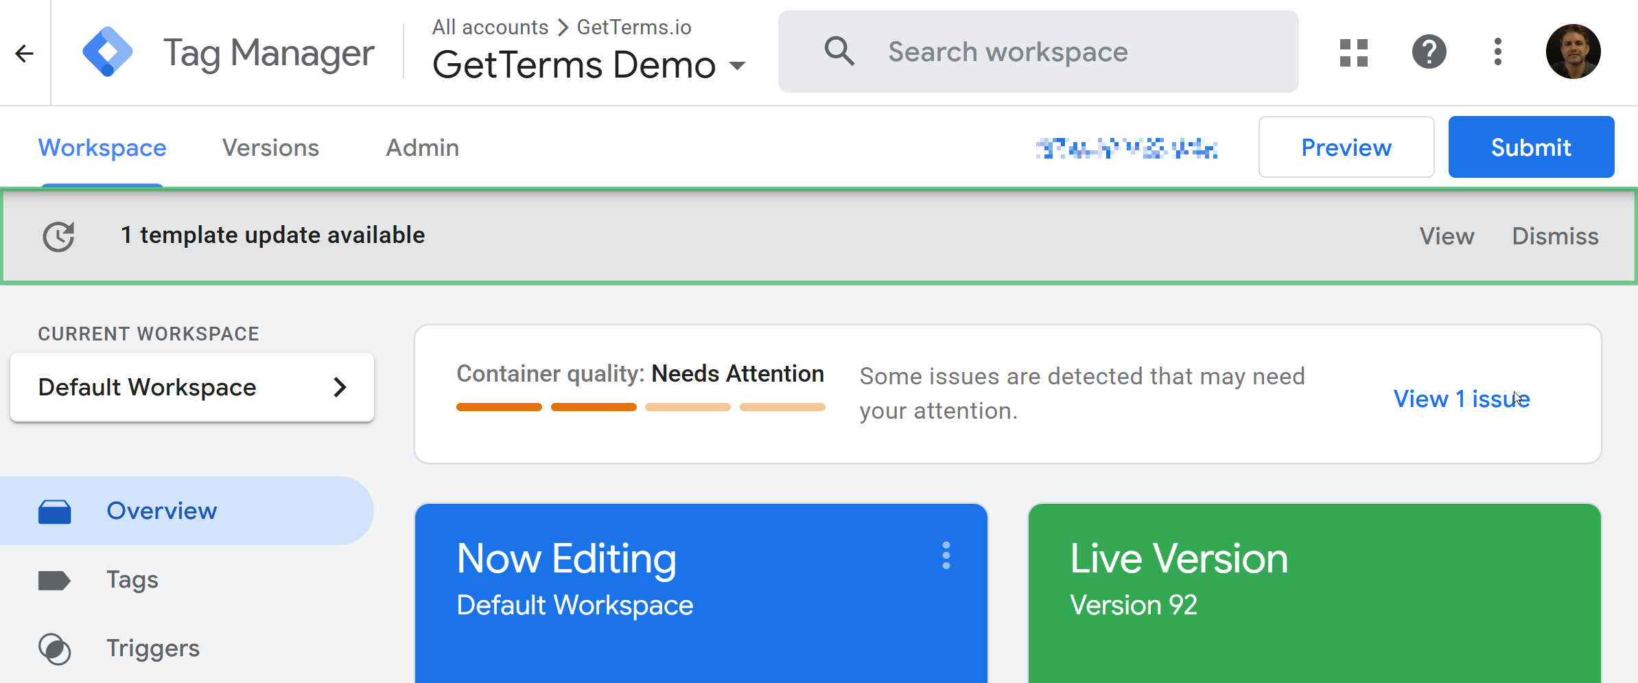
Task: Open the help question mark icon
Action: (1429, 52)
